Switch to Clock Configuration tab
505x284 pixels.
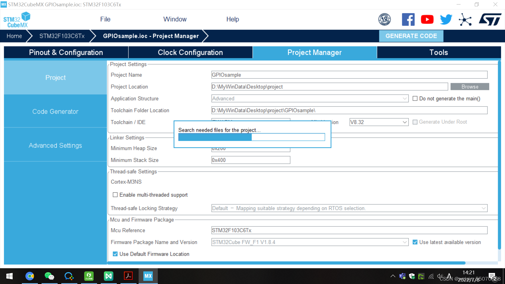tap(190, 52)
